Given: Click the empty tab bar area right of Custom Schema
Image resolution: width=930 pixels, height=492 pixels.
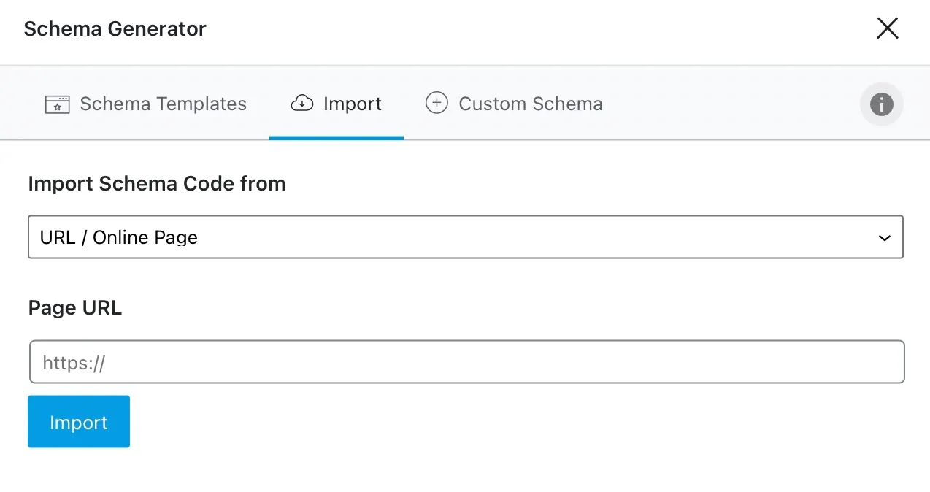Looking at the screenshot, I should [730, 104].
